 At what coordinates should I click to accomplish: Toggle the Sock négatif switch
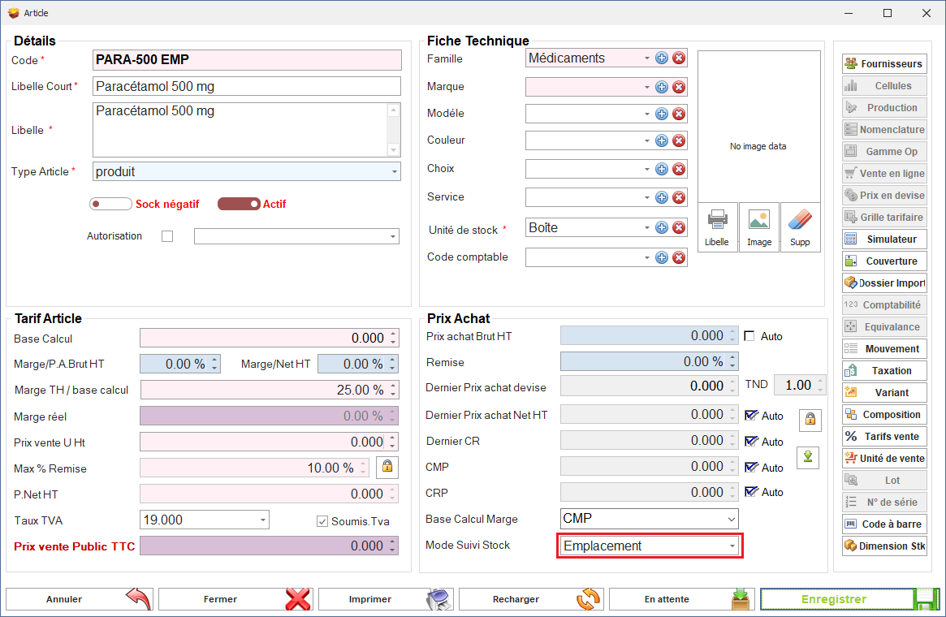pos(111,204)
